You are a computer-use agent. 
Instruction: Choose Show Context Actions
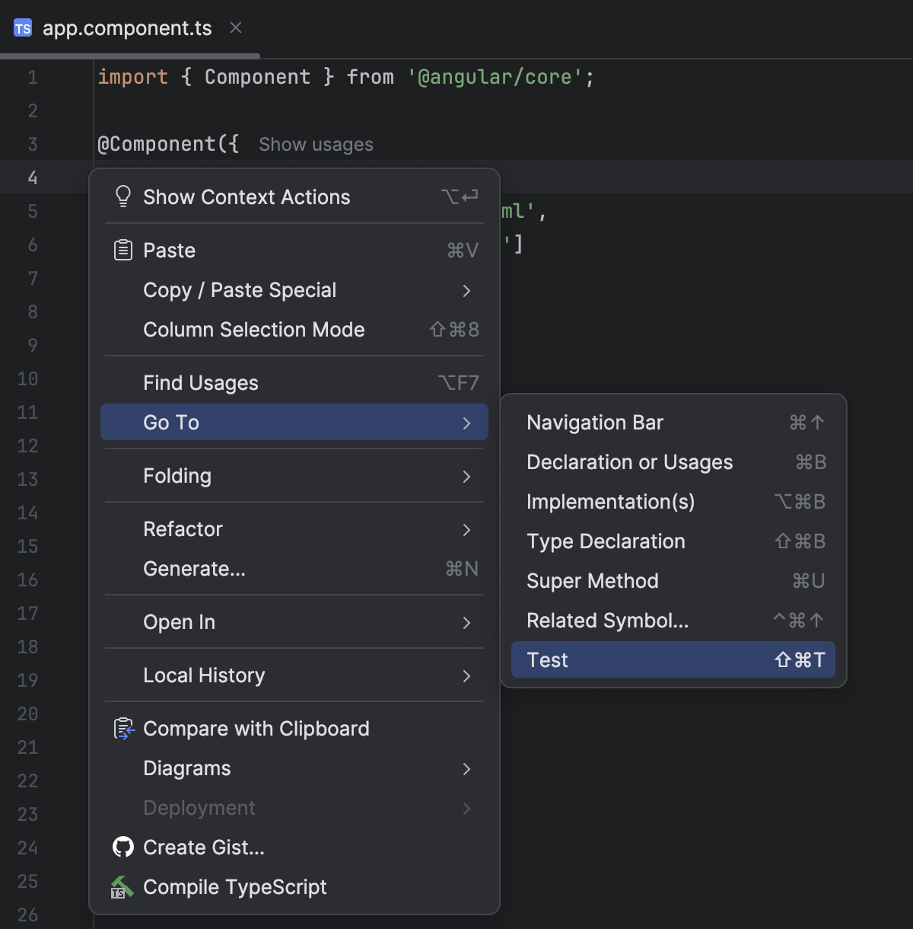tap(294, 196)
